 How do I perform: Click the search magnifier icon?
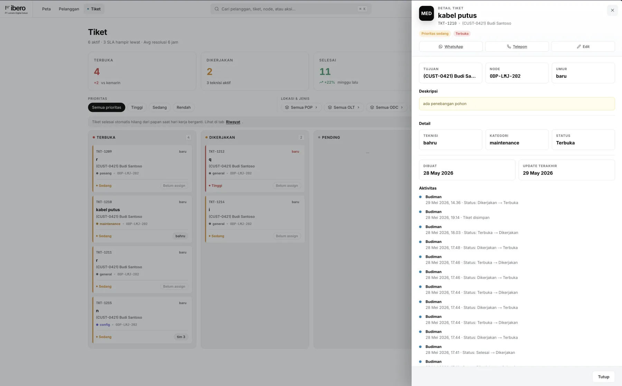217,9
